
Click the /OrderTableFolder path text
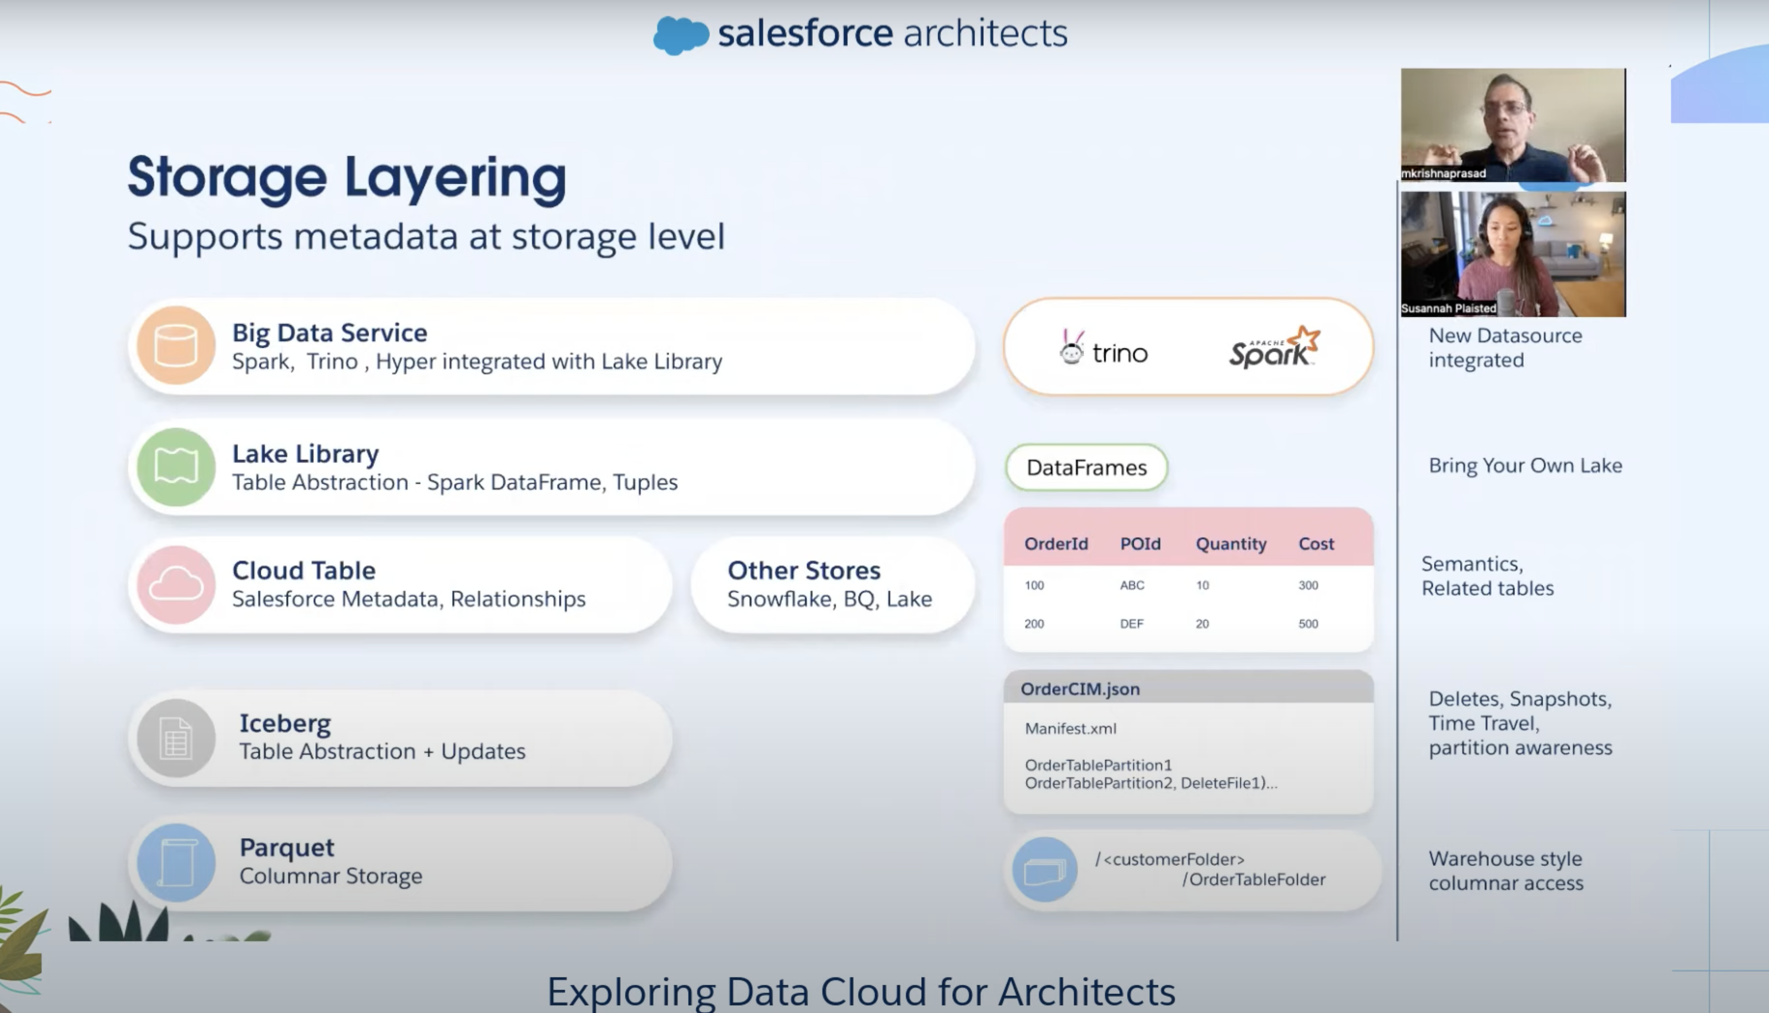1254,880
